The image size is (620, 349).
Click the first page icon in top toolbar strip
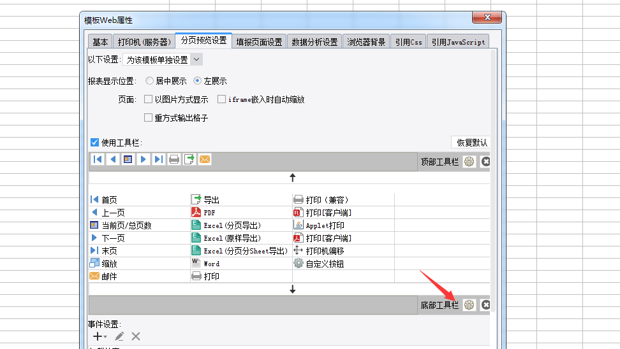pyautogui.click(x=98, y=160)
